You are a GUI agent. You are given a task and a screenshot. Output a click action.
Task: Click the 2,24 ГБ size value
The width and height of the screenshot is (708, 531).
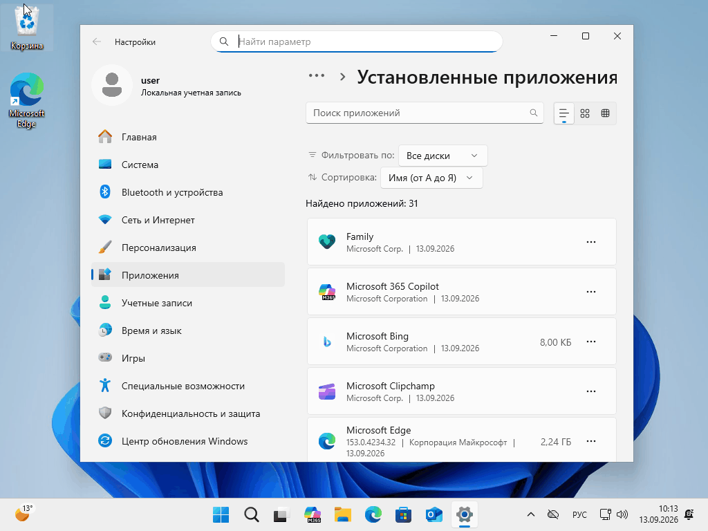[556, 442]
